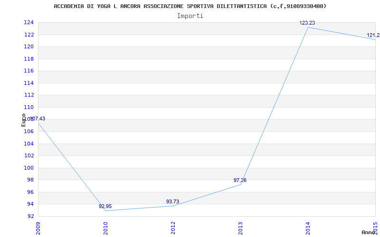Select the 93.73 data label
This screenshot has height=237, width=380.
172,201
